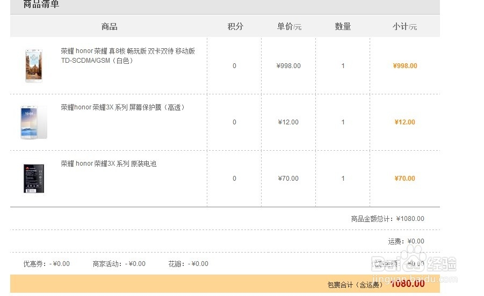Select the points value in the phone row
The image size is (484, 296).
click(x=235, y=66)
